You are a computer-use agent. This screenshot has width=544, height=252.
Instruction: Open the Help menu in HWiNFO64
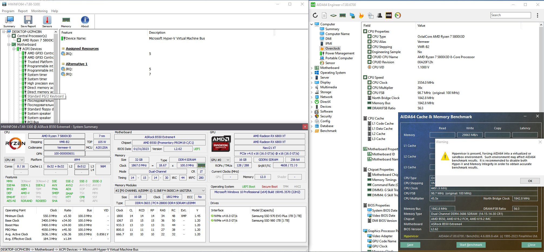(55, 11)
